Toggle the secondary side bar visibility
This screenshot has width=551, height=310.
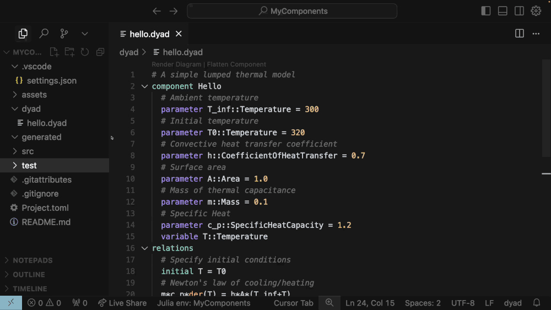point(519,11)
